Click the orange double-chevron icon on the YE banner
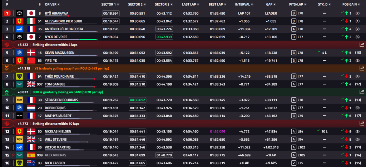This screenshot has height=167, width=366. click(7, 68)
